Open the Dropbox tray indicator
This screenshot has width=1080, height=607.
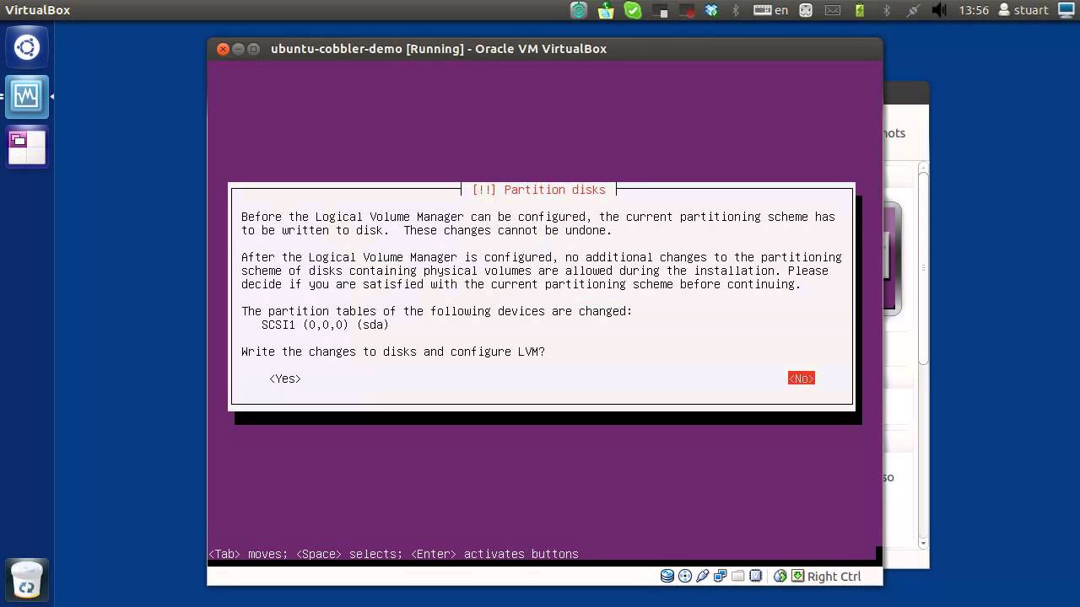711,10
